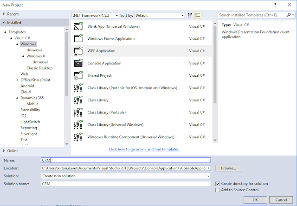Toggle Create directory for solution checkbox

[x=218, y=184]
